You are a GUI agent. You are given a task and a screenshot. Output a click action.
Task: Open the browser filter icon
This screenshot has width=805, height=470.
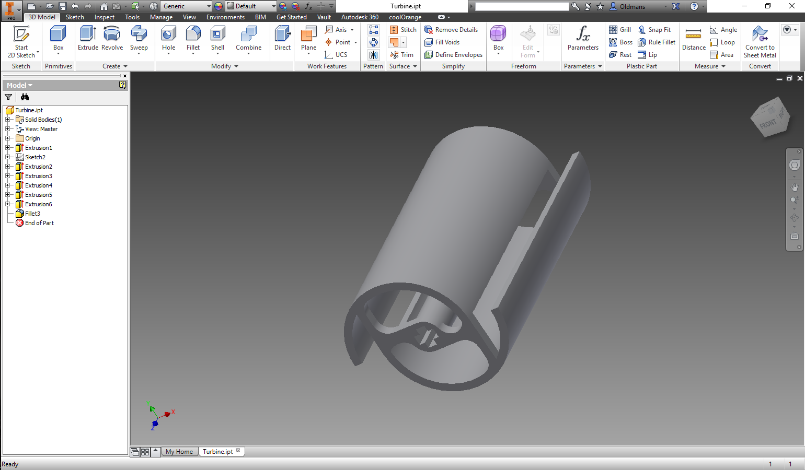click(x=8, y=97)
